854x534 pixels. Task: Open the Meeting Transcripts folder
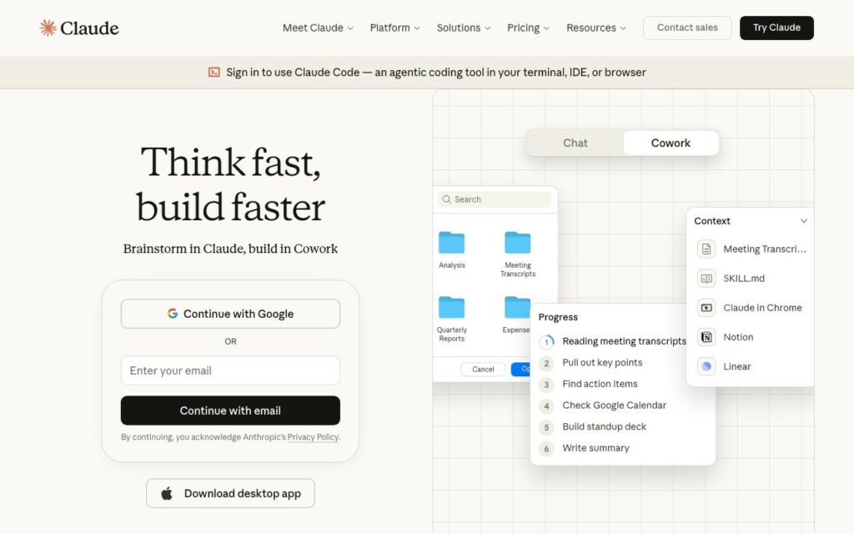coord(517,243)
